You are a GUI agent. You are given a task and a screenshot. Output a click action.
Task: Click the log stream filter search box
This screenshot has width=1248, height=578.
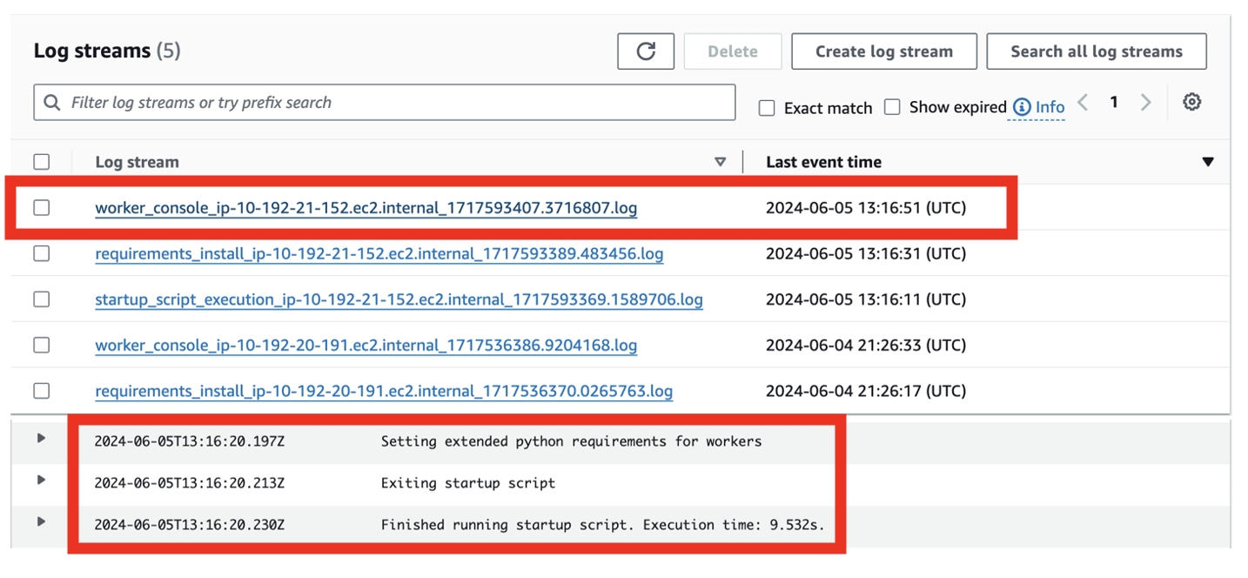(x=348, y=102)
